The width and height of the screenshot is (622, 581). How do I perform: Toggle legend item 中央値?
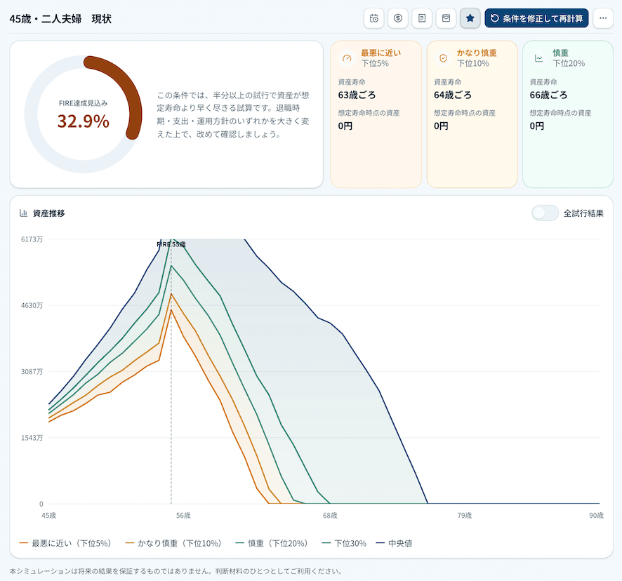tap(394, 543)
